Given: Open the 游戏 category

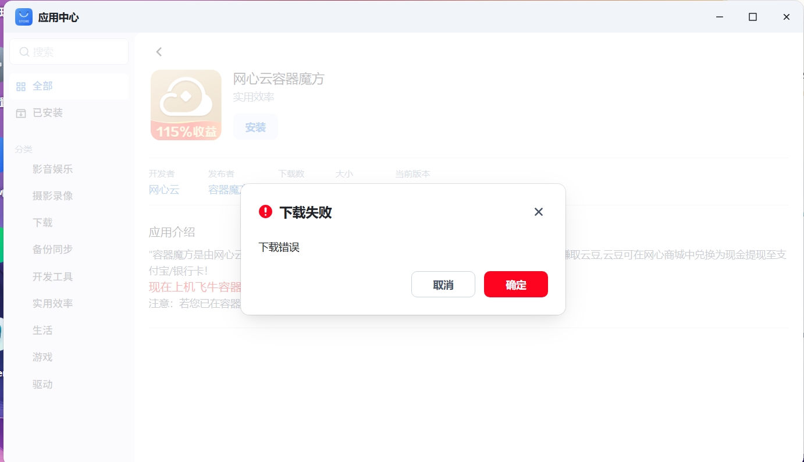Looking at the screenshot, I should coord(42,357).
